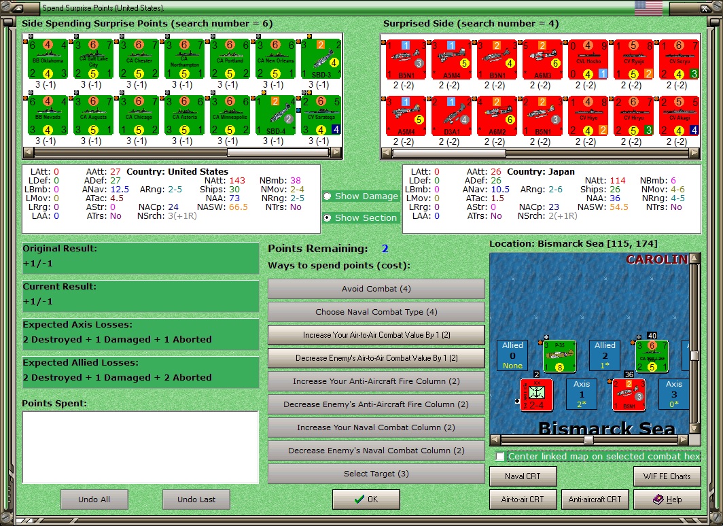Confirm with the OK button
The width and height of the screenshot is (723, 526).
coord(366,499)
